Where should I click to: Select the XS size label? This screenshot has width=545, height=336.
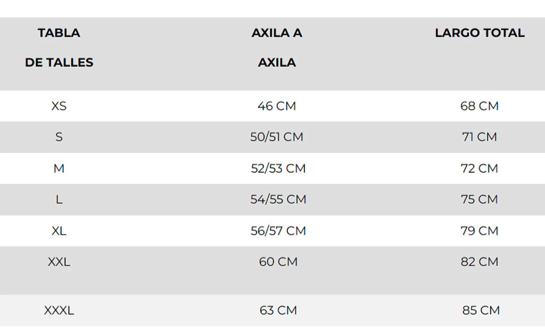coord(59,106)
